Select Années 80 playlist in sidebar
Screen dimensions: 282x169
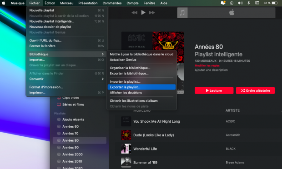click(x=80, y=140)
